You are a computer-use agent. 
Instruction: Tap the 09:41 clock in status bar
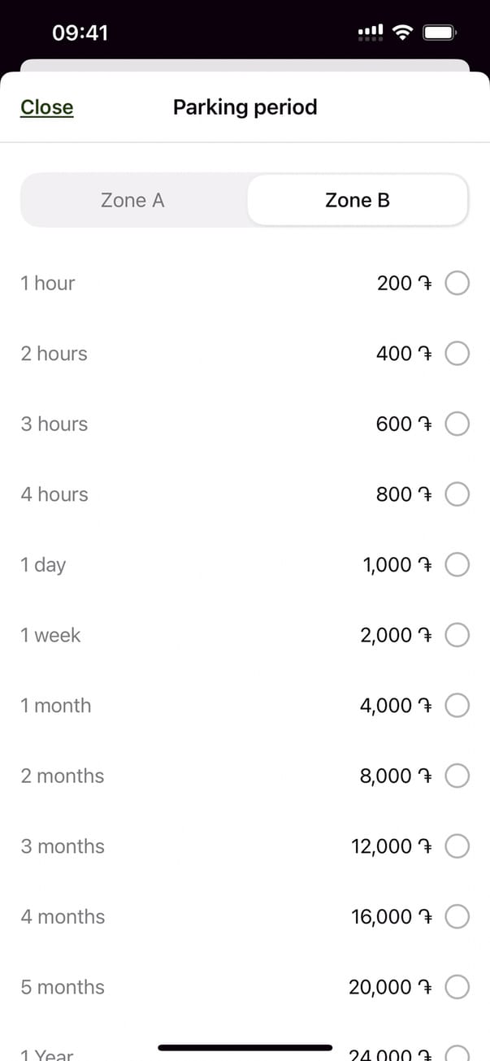80,33
